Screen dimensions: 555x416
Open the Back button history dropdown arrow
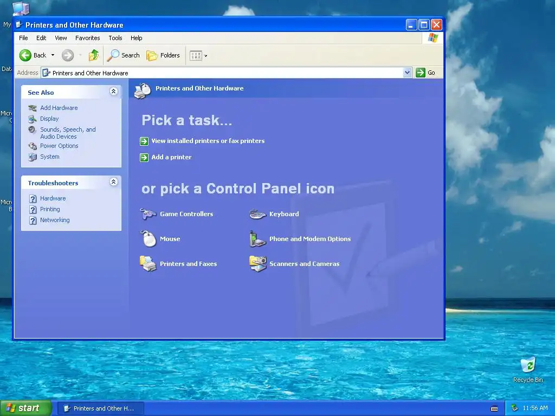[x=53, y=55]
